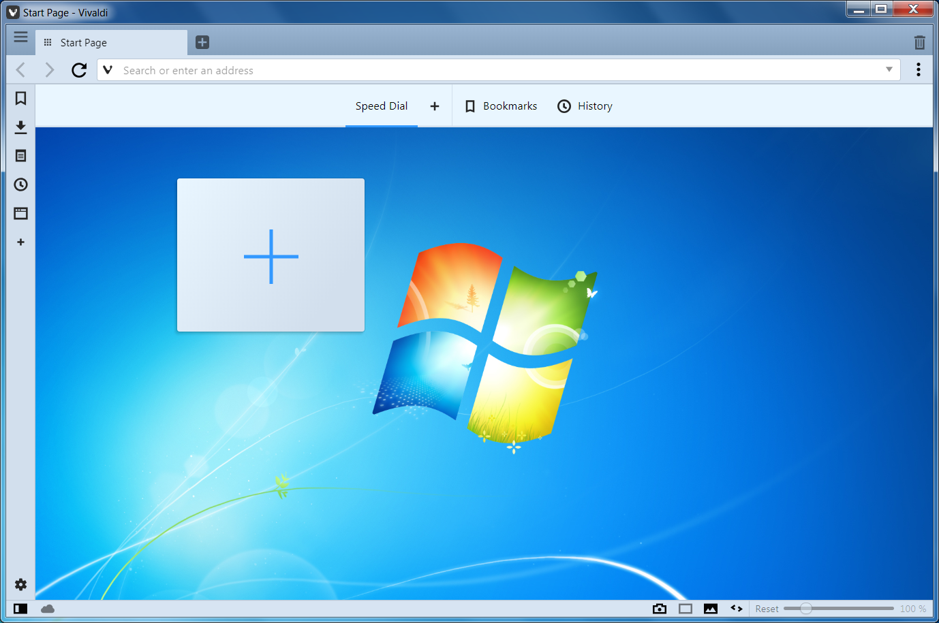The image size is (939, 623).
Task: Click the Vivaldi site info icon
Action: click(108, 69)
